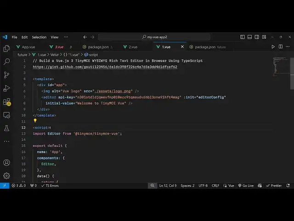294x221 pixels.
Task: Open the File menu
Action: click(14, 37)
